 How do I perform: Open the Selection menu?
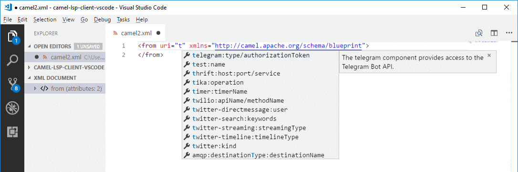coord(45,19)
